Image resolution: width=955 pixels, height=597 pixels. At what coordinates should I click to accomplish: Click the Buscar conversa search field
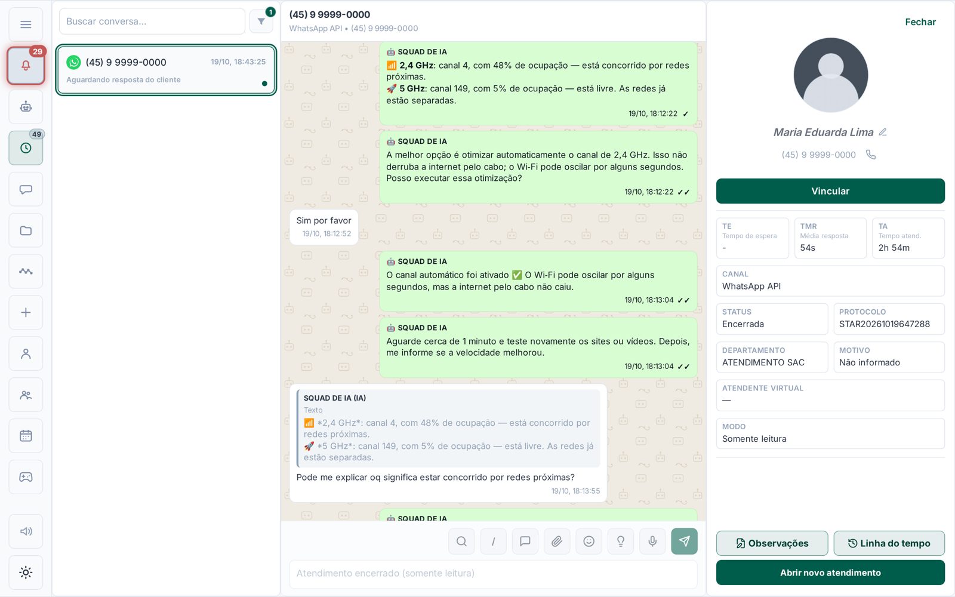click(152, 21)
